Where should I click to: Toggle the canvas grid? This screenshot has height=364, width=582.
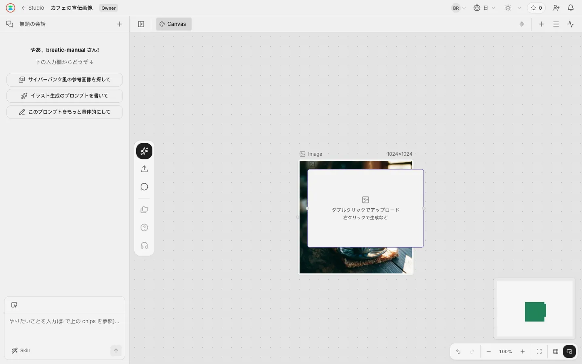click(556, 351)
